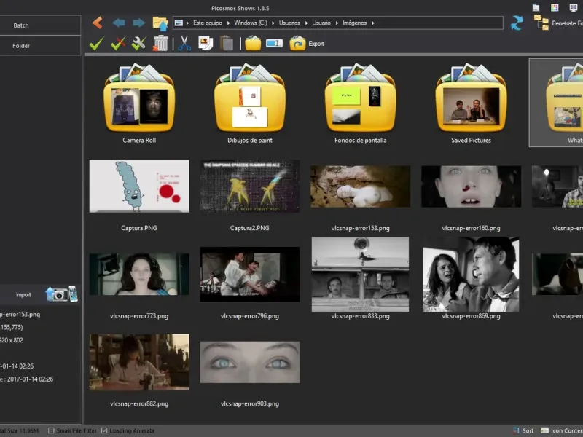The width and height of the screenshot is (583, 437).
Task: Expand the arrow after Imágenes in path
Action: pyautogui.click(x=372, y=23)
